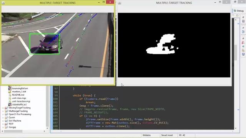This screenshot has height=138, width=246.
Task: Minimize the editor area
Action: coord(233,15)
